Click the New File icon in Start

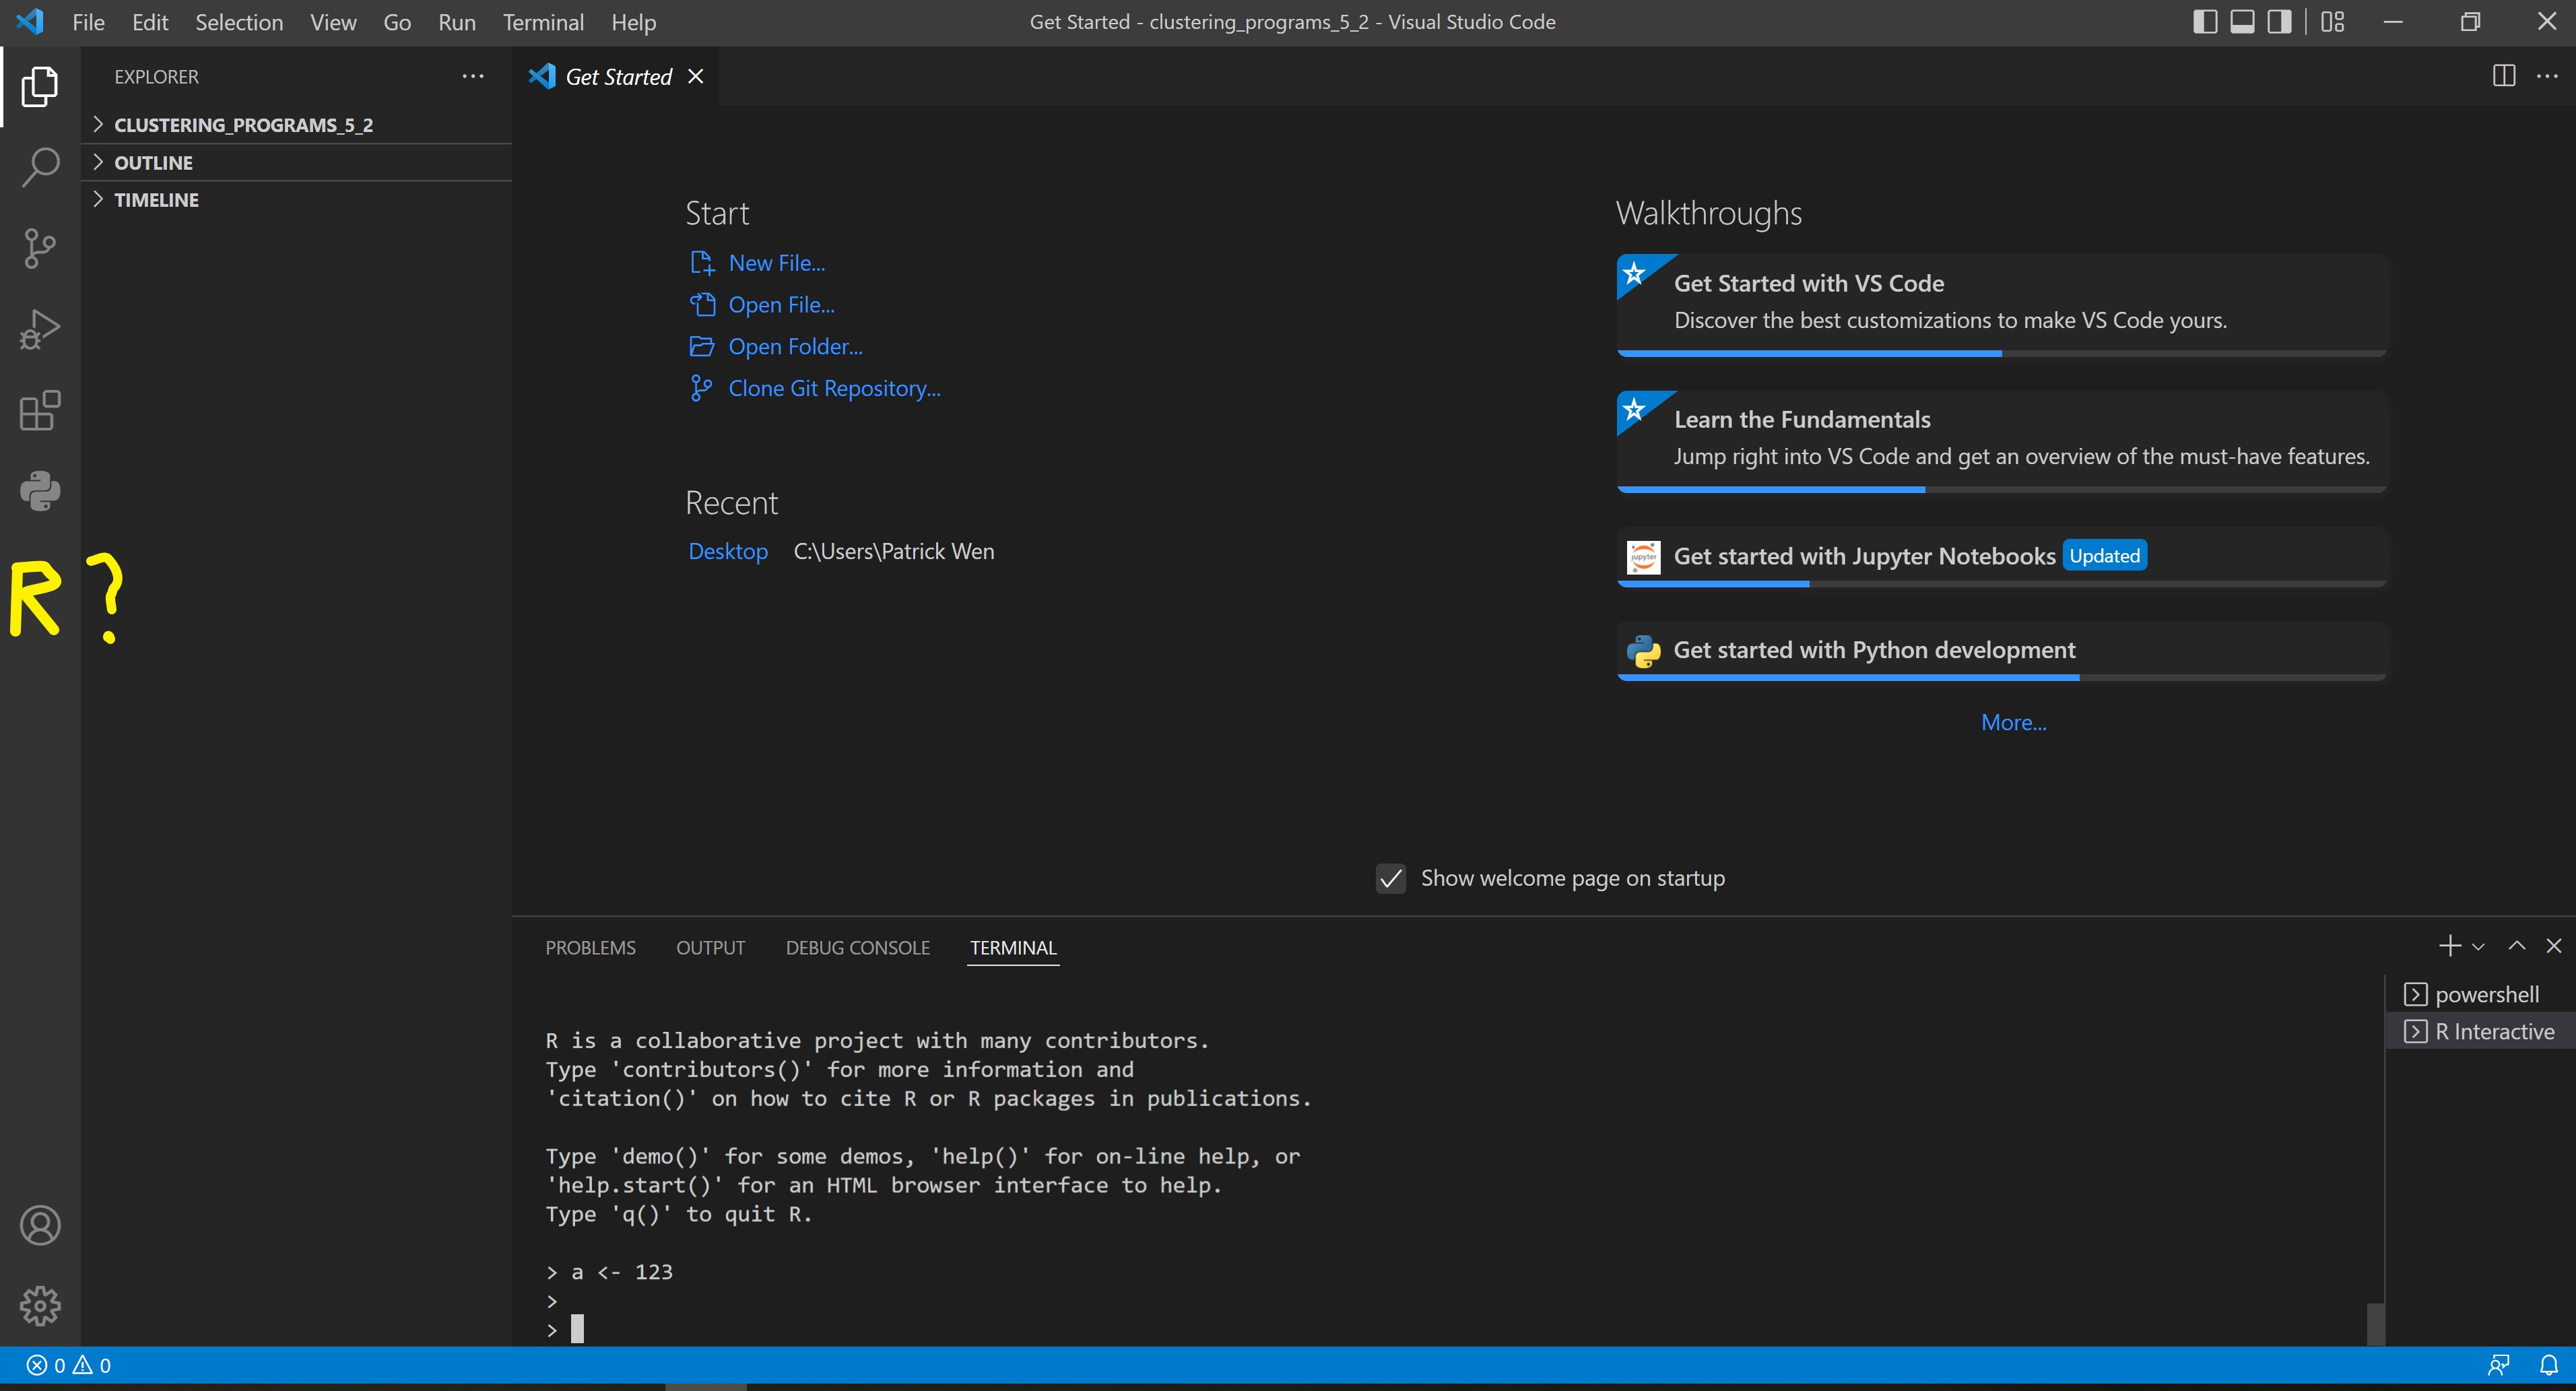702,263
